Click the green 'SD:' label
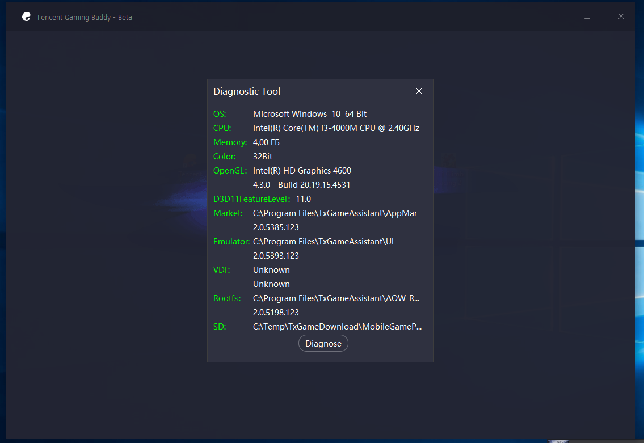Image resolution: width=644 pixels, height=443 pixels. pyautogui.click(x=220, y=326)
